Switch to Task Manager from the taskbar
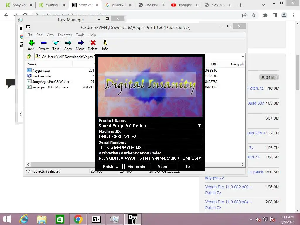This screenshot has width=300, height=225. [x=115, y=219]
